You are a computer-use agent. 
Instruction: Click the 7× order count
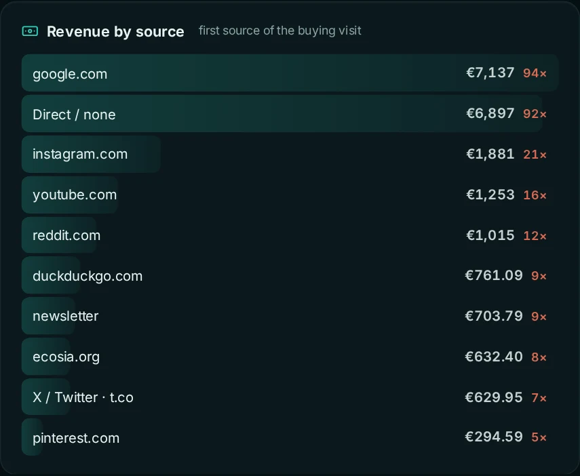[x=539, y=398]
